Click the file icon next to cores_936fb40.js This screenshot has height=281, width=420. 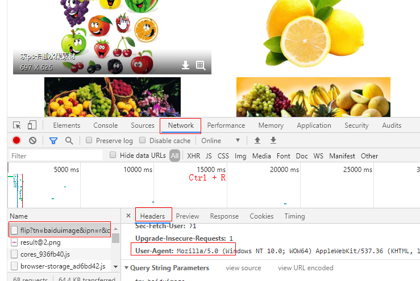(x=14, y=254)
